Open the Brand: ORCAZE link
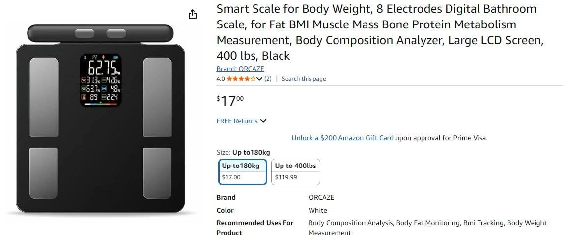 (240, 69)
